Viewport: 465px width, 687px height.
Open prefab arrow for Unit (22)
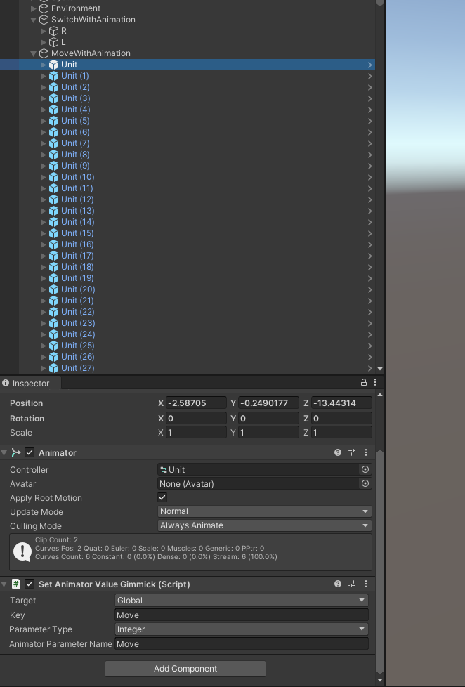tap(370, 312)
